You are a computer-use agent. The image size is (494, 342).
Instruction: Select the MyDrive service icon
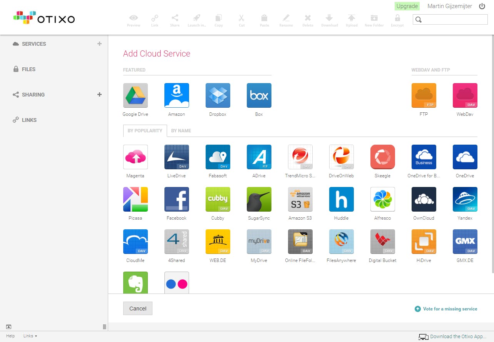(259, 242)
